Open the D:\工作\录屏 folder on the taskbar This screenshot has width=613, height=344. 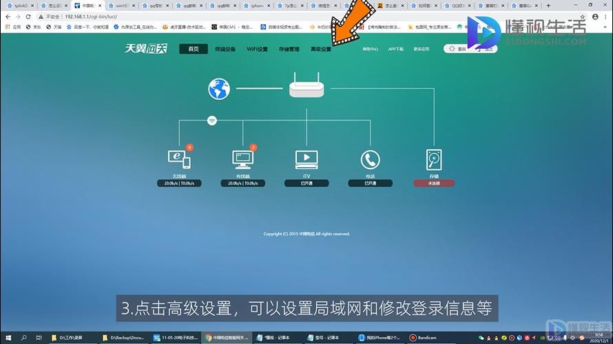point(67,338)
